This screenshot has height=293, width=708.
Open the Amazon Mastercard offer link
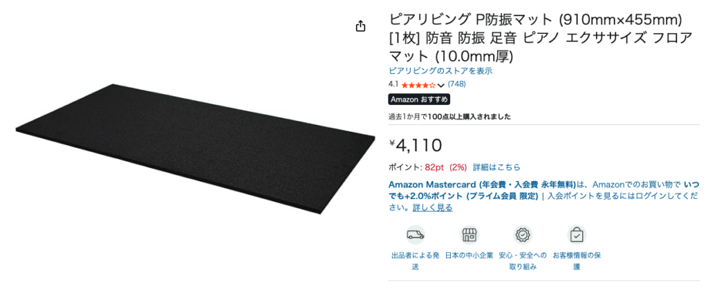click(x=482, y=185)
